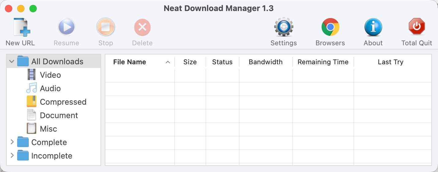Select the Complete folder label
Image resolution: width=438 pixels, height=172 pixels.
[49, 142]
